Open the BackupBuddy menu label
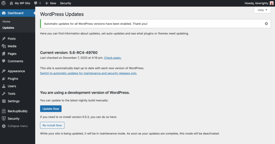The width and height of the screenshot is (275, 144). [17, 111]
